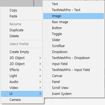Choose the plain Dropdown item
The height and width of the screenshot is (105, 105).
[73, 52]
